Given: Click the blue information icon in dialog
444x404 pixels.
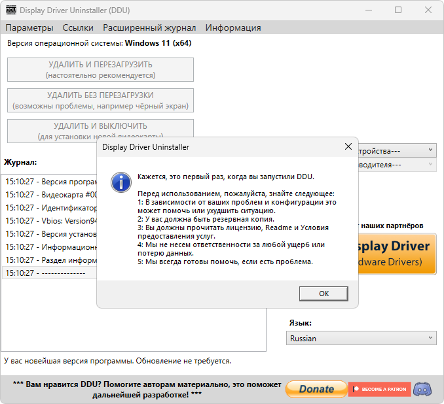Looking at the screenshot, I should pos(121,182).
